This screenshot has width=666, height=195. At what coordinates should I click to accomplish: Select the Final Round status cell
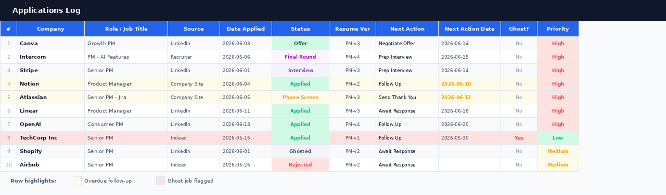pos(300,57)
